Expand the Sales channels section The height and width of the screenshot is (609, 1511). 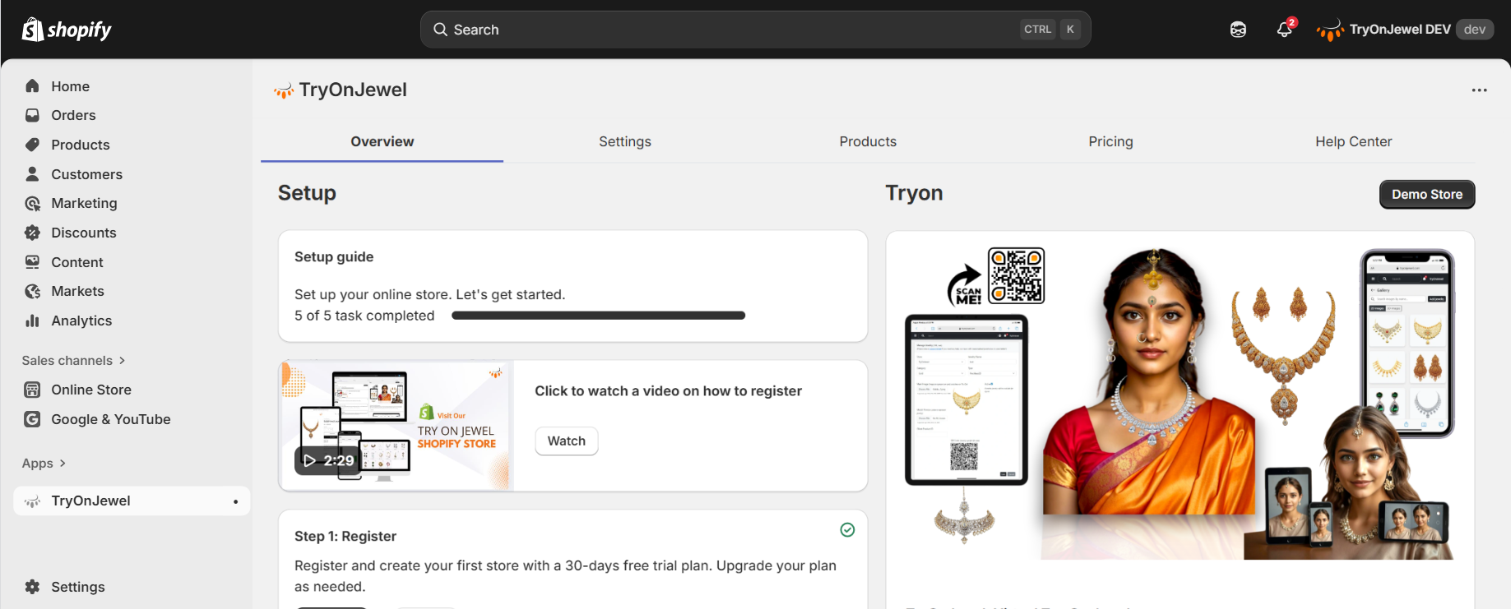[x=73, y=361]
